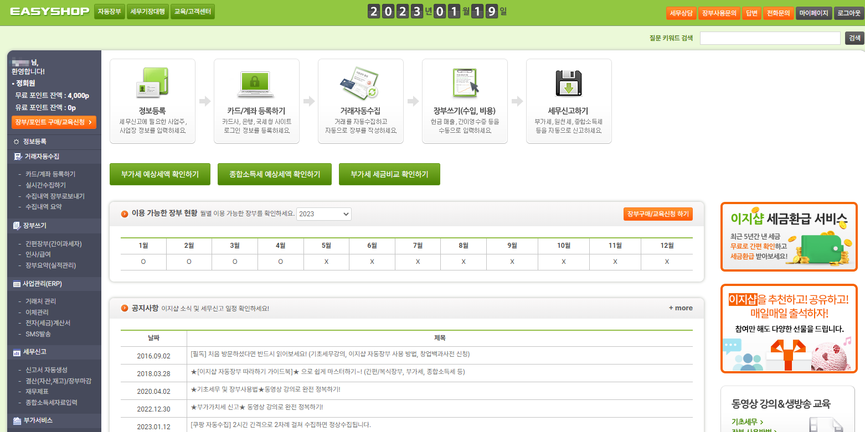Image resolution: width=865 pixels, height=432 pixels.
Task: Click 세무신고 sidebar section header
Action: (x=54, y=352)
